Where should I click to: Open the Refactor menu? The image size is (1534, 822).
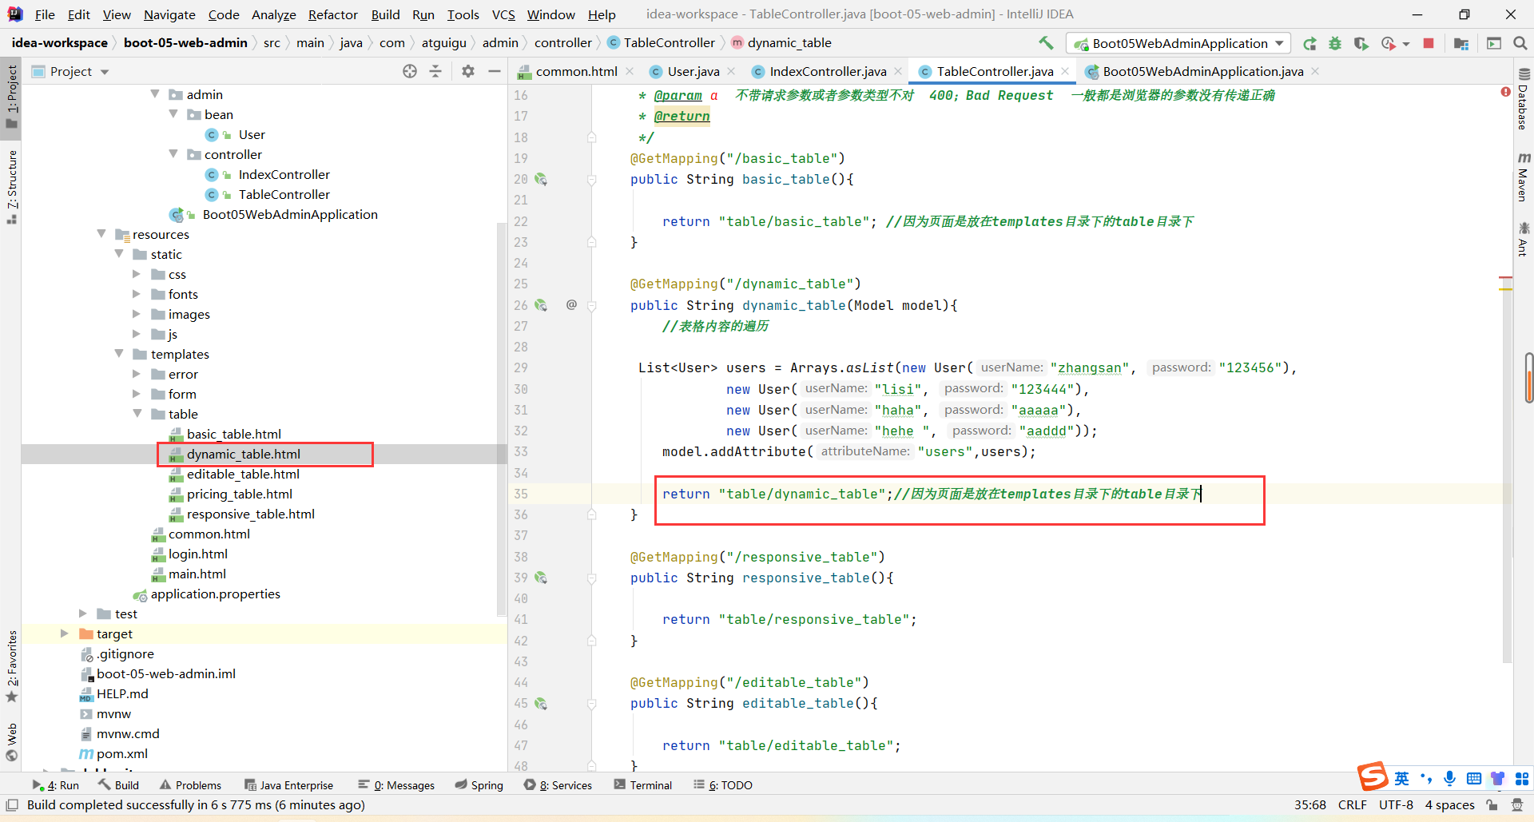pyautogui.click(x=332, y=14)
